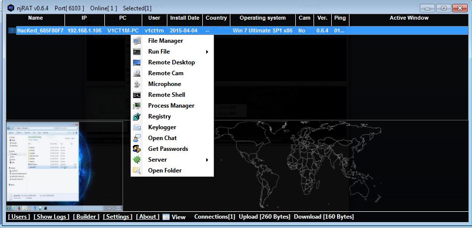This screenshot has height=228, width=472.
Task: Sort by the Cam column header
Action: [x=305, y=18]
